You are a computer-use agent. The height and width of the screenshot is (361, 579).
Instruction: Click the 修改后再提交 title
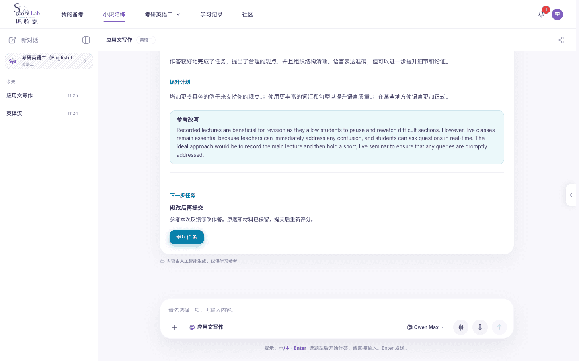point(187,208)
